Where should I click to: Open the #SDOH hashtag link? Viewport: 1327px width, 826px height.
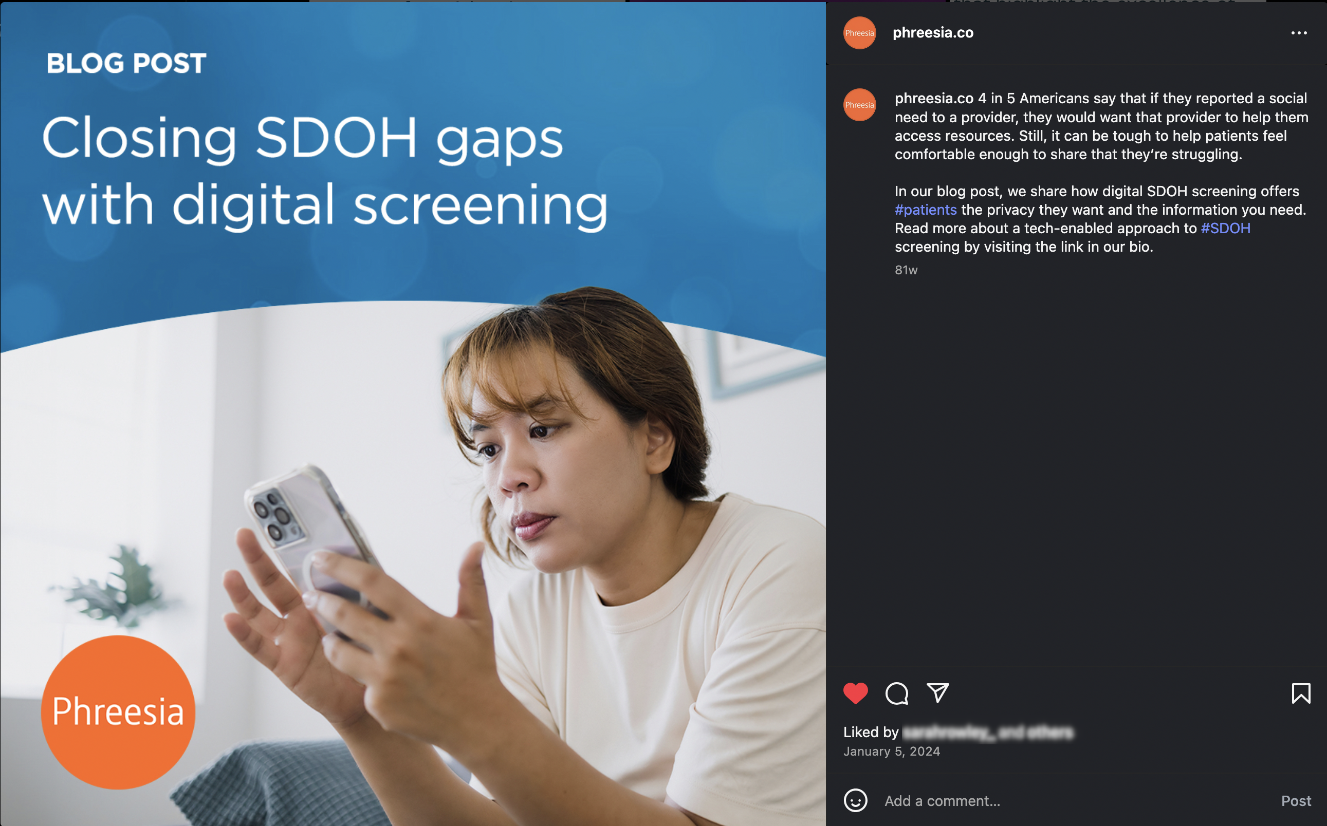(x=1225, y=229)
